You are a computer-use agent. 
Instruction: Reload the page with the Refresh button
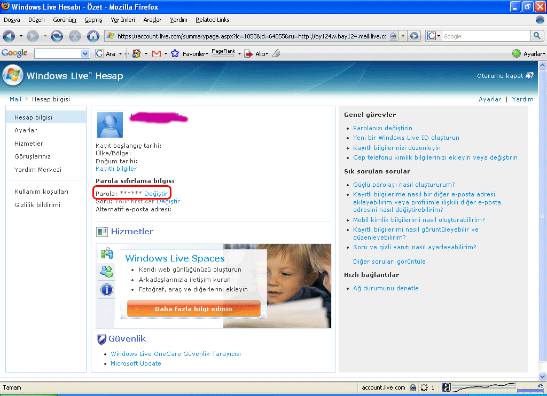pos(57,36)
